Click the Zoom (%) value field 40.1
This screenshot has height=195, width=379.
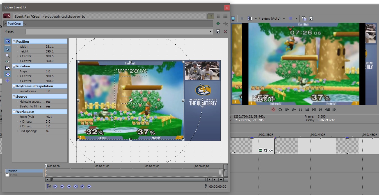(x=56, y=117)
